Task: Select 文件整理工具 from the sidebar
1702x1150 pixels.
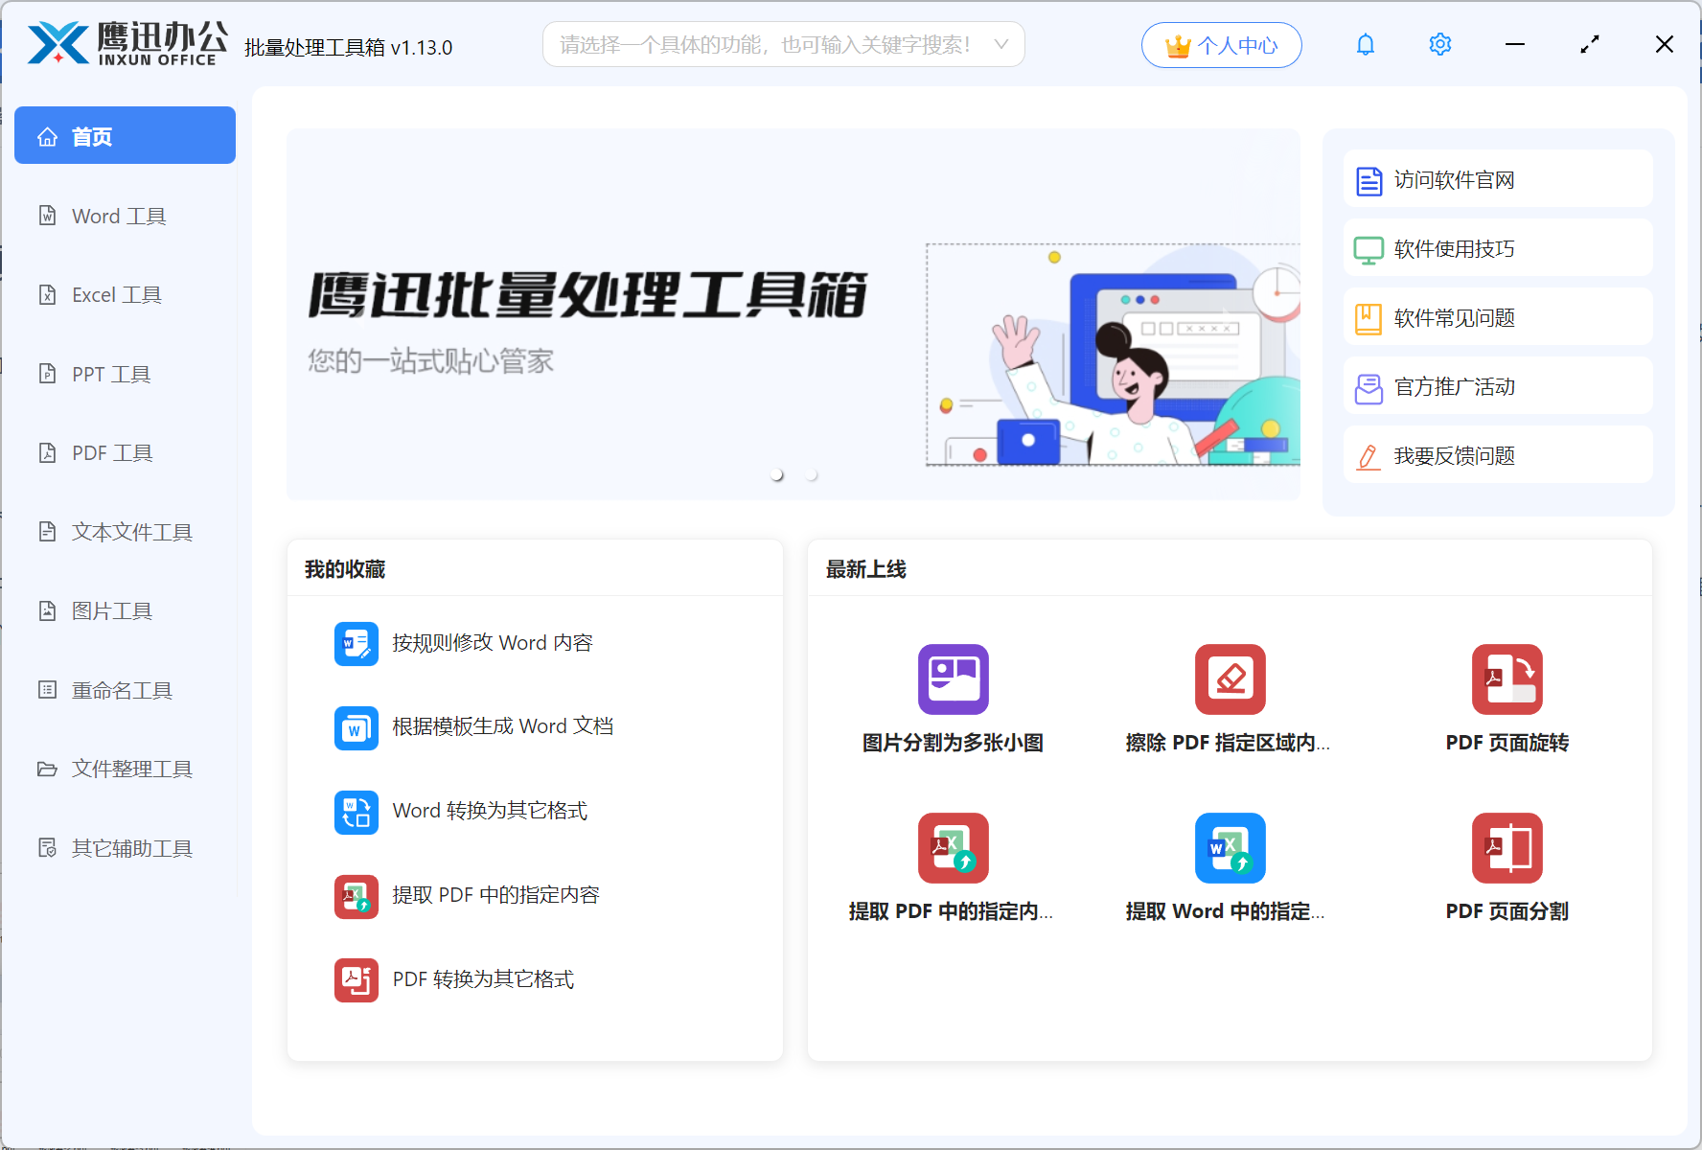Action: point(130,769)
